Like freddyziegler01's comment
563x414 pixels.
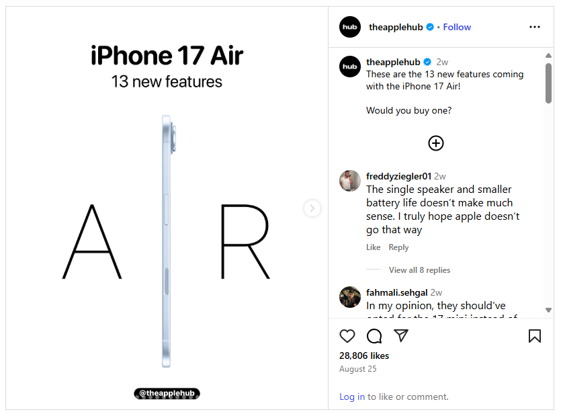point(373,247)
